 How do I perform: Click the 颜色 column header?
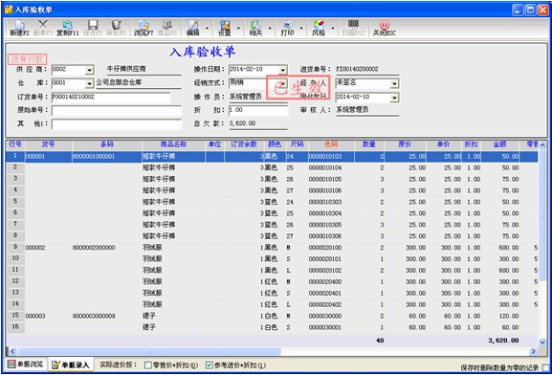(x=275, y=144)
